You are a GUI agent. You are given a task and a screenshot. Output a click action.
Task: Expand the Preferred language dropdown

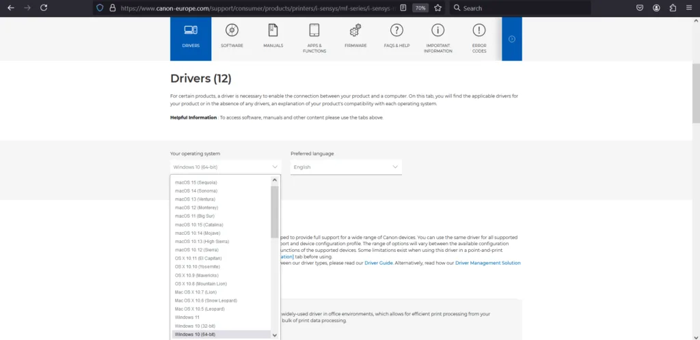(346, 167)
